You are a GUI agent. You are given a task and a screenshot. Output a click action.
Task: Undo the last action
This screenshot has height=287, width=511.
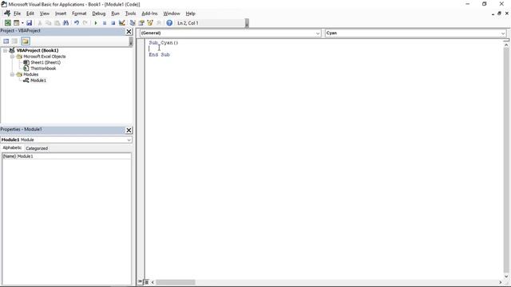pos(77,23)
